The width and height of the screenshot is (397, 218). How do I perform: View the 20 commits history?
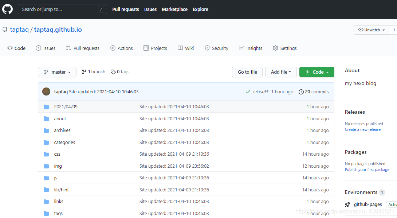point(314,92)
